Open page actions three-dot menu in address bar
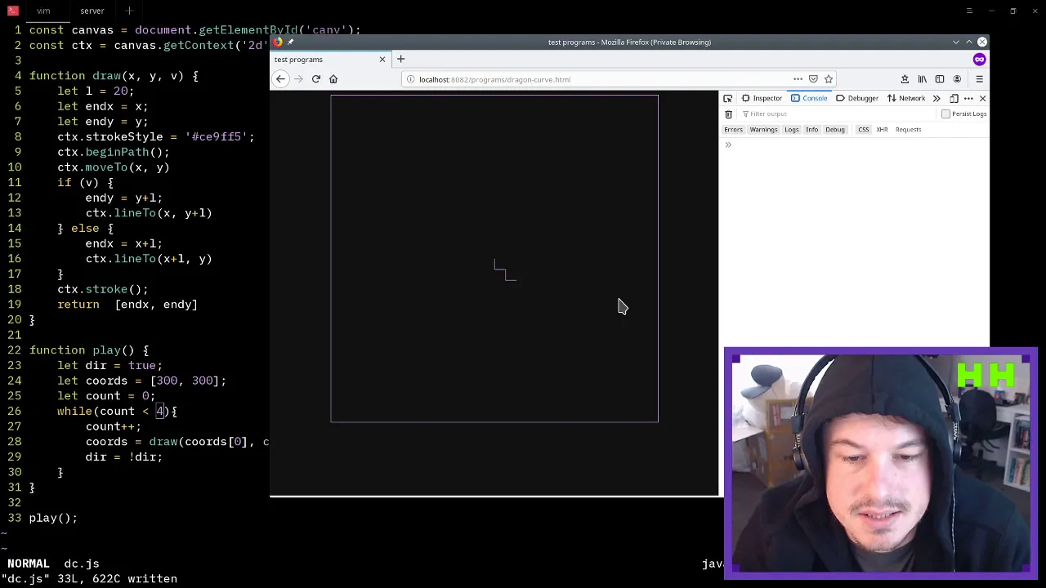The height and width of the screenshot is (588, 1046). (x=798, y=79)
